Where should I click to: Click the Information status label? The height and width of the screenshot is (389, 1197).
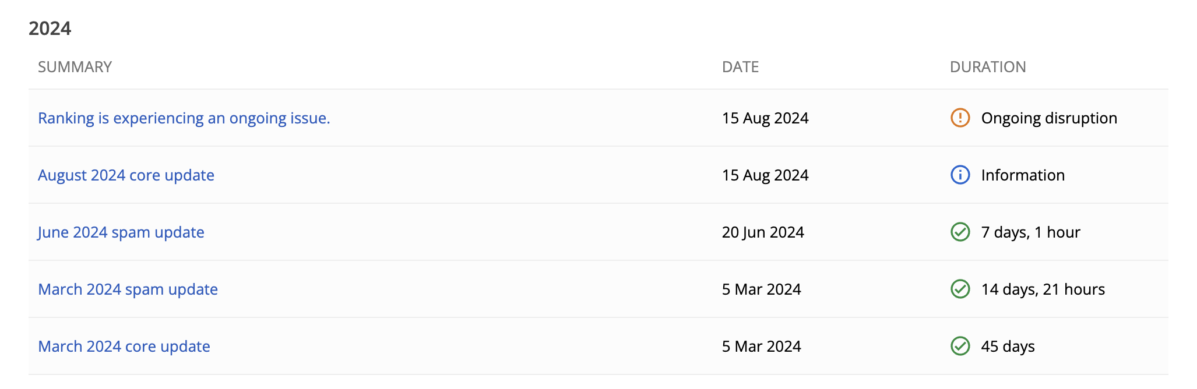(1023, 175)
